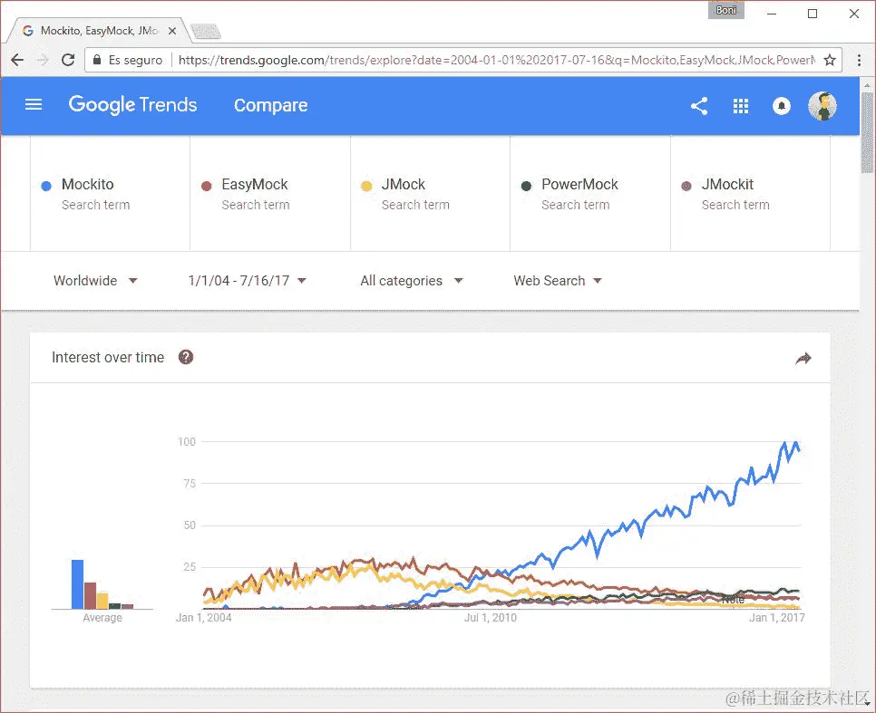The image size is (876, 713).
Task: Open the hamburger main menu
Action: pos(34,105)
